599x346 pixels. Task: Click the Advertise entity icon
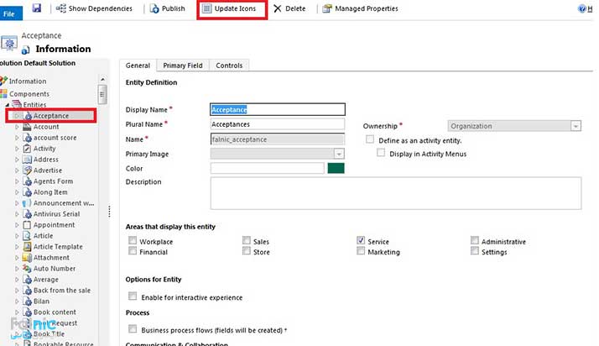(x=27, y=170)
